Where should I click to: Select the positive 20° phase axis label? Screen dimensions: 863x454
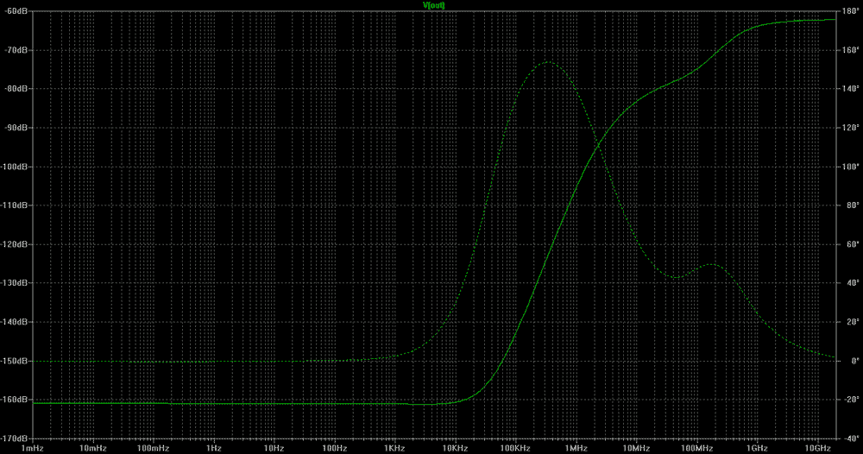[x=853, y=322]
